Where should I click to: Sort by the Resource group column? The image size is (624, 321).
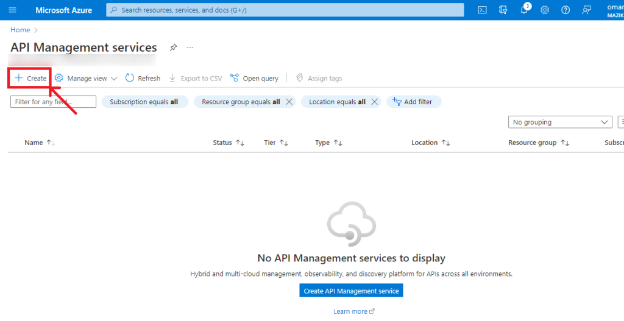coord(539,143)
